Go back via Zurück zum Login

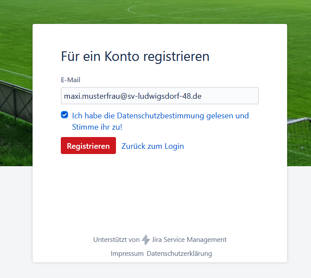152,146
